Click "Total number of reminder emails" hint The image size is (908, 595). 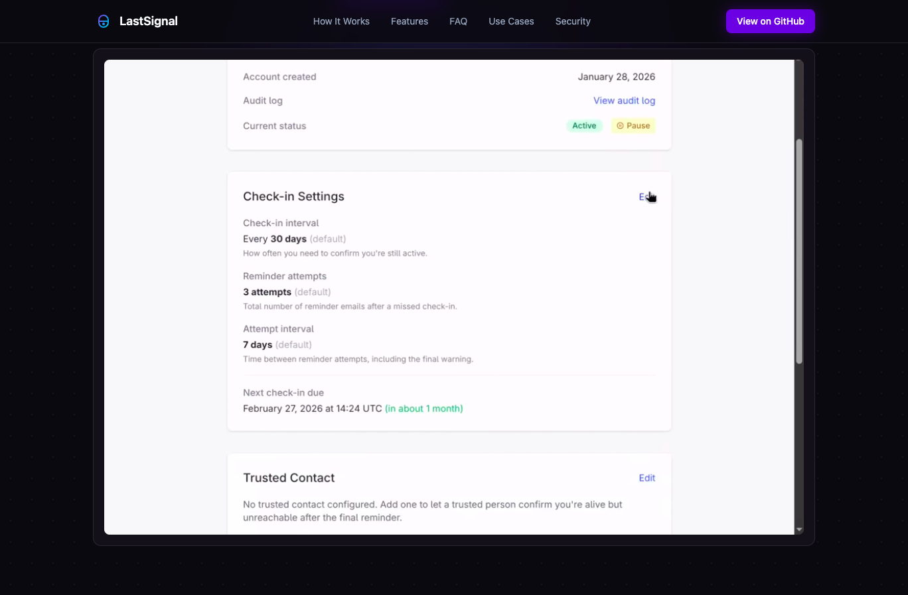(x=350, y=306)
